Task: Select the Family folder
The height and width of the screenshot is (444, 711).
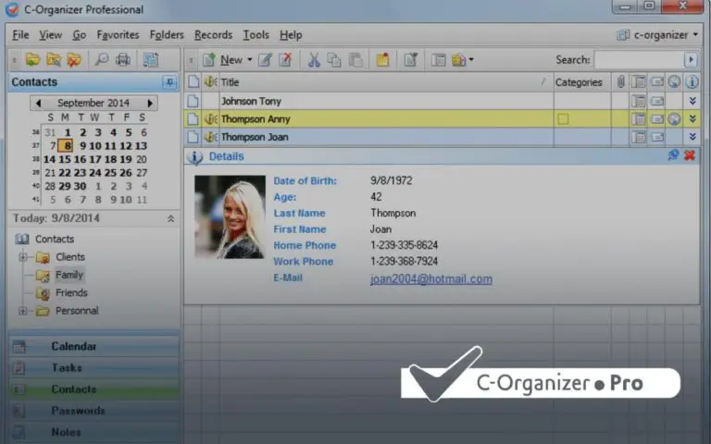Action: [69, 275]
